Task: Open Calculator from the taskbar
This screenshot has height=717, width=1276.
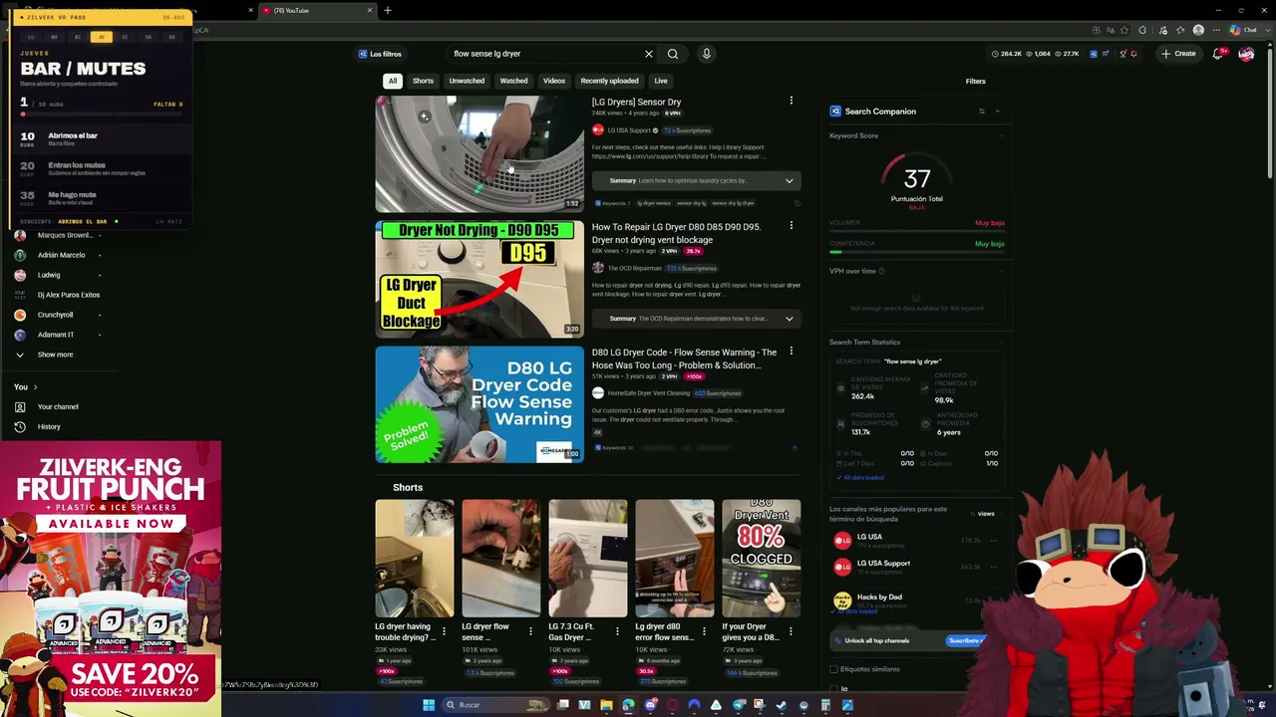Action: [x=825, y=705]
